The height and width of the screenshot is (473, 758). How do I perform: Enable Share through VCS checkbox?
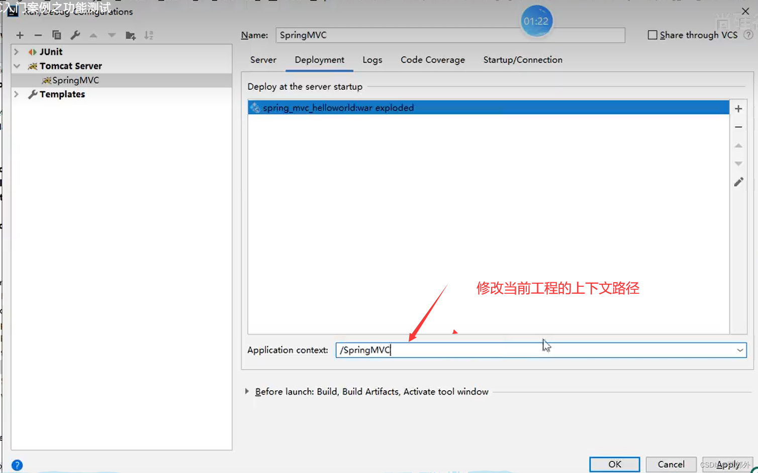[x=652, y=35]
